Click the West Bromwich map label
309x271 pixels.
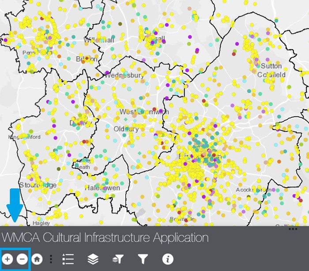[x=144, y=112]
